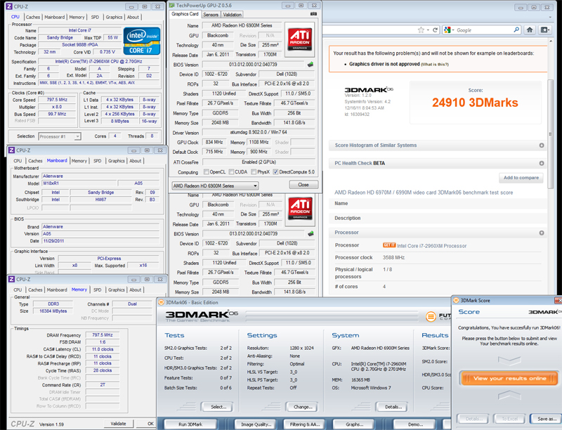Switch to the Sensors tab in GPU-Z
Viewport: 562px width, 430px height.
pyautogui.click(x=210, y=14)
